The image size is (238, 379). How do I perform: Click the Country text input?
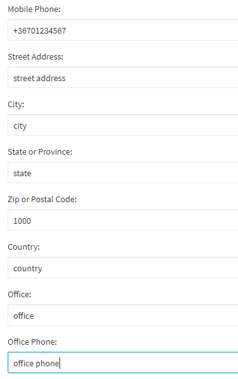[123, 268]
